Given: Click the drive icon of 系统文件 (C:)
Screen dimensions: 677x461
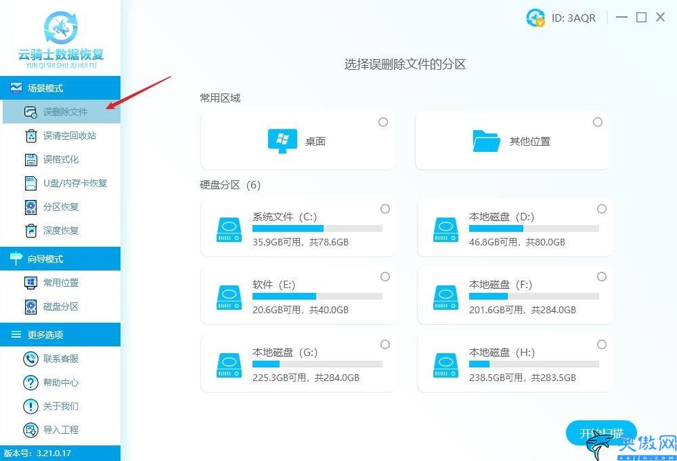Looking at the screenshot, I should (x=230, y=230).
